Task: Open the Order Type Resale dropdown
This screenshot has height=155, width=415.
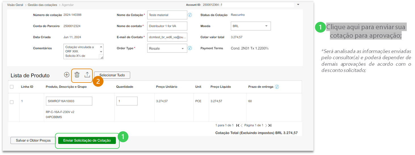Action: (x=167, y=48)
